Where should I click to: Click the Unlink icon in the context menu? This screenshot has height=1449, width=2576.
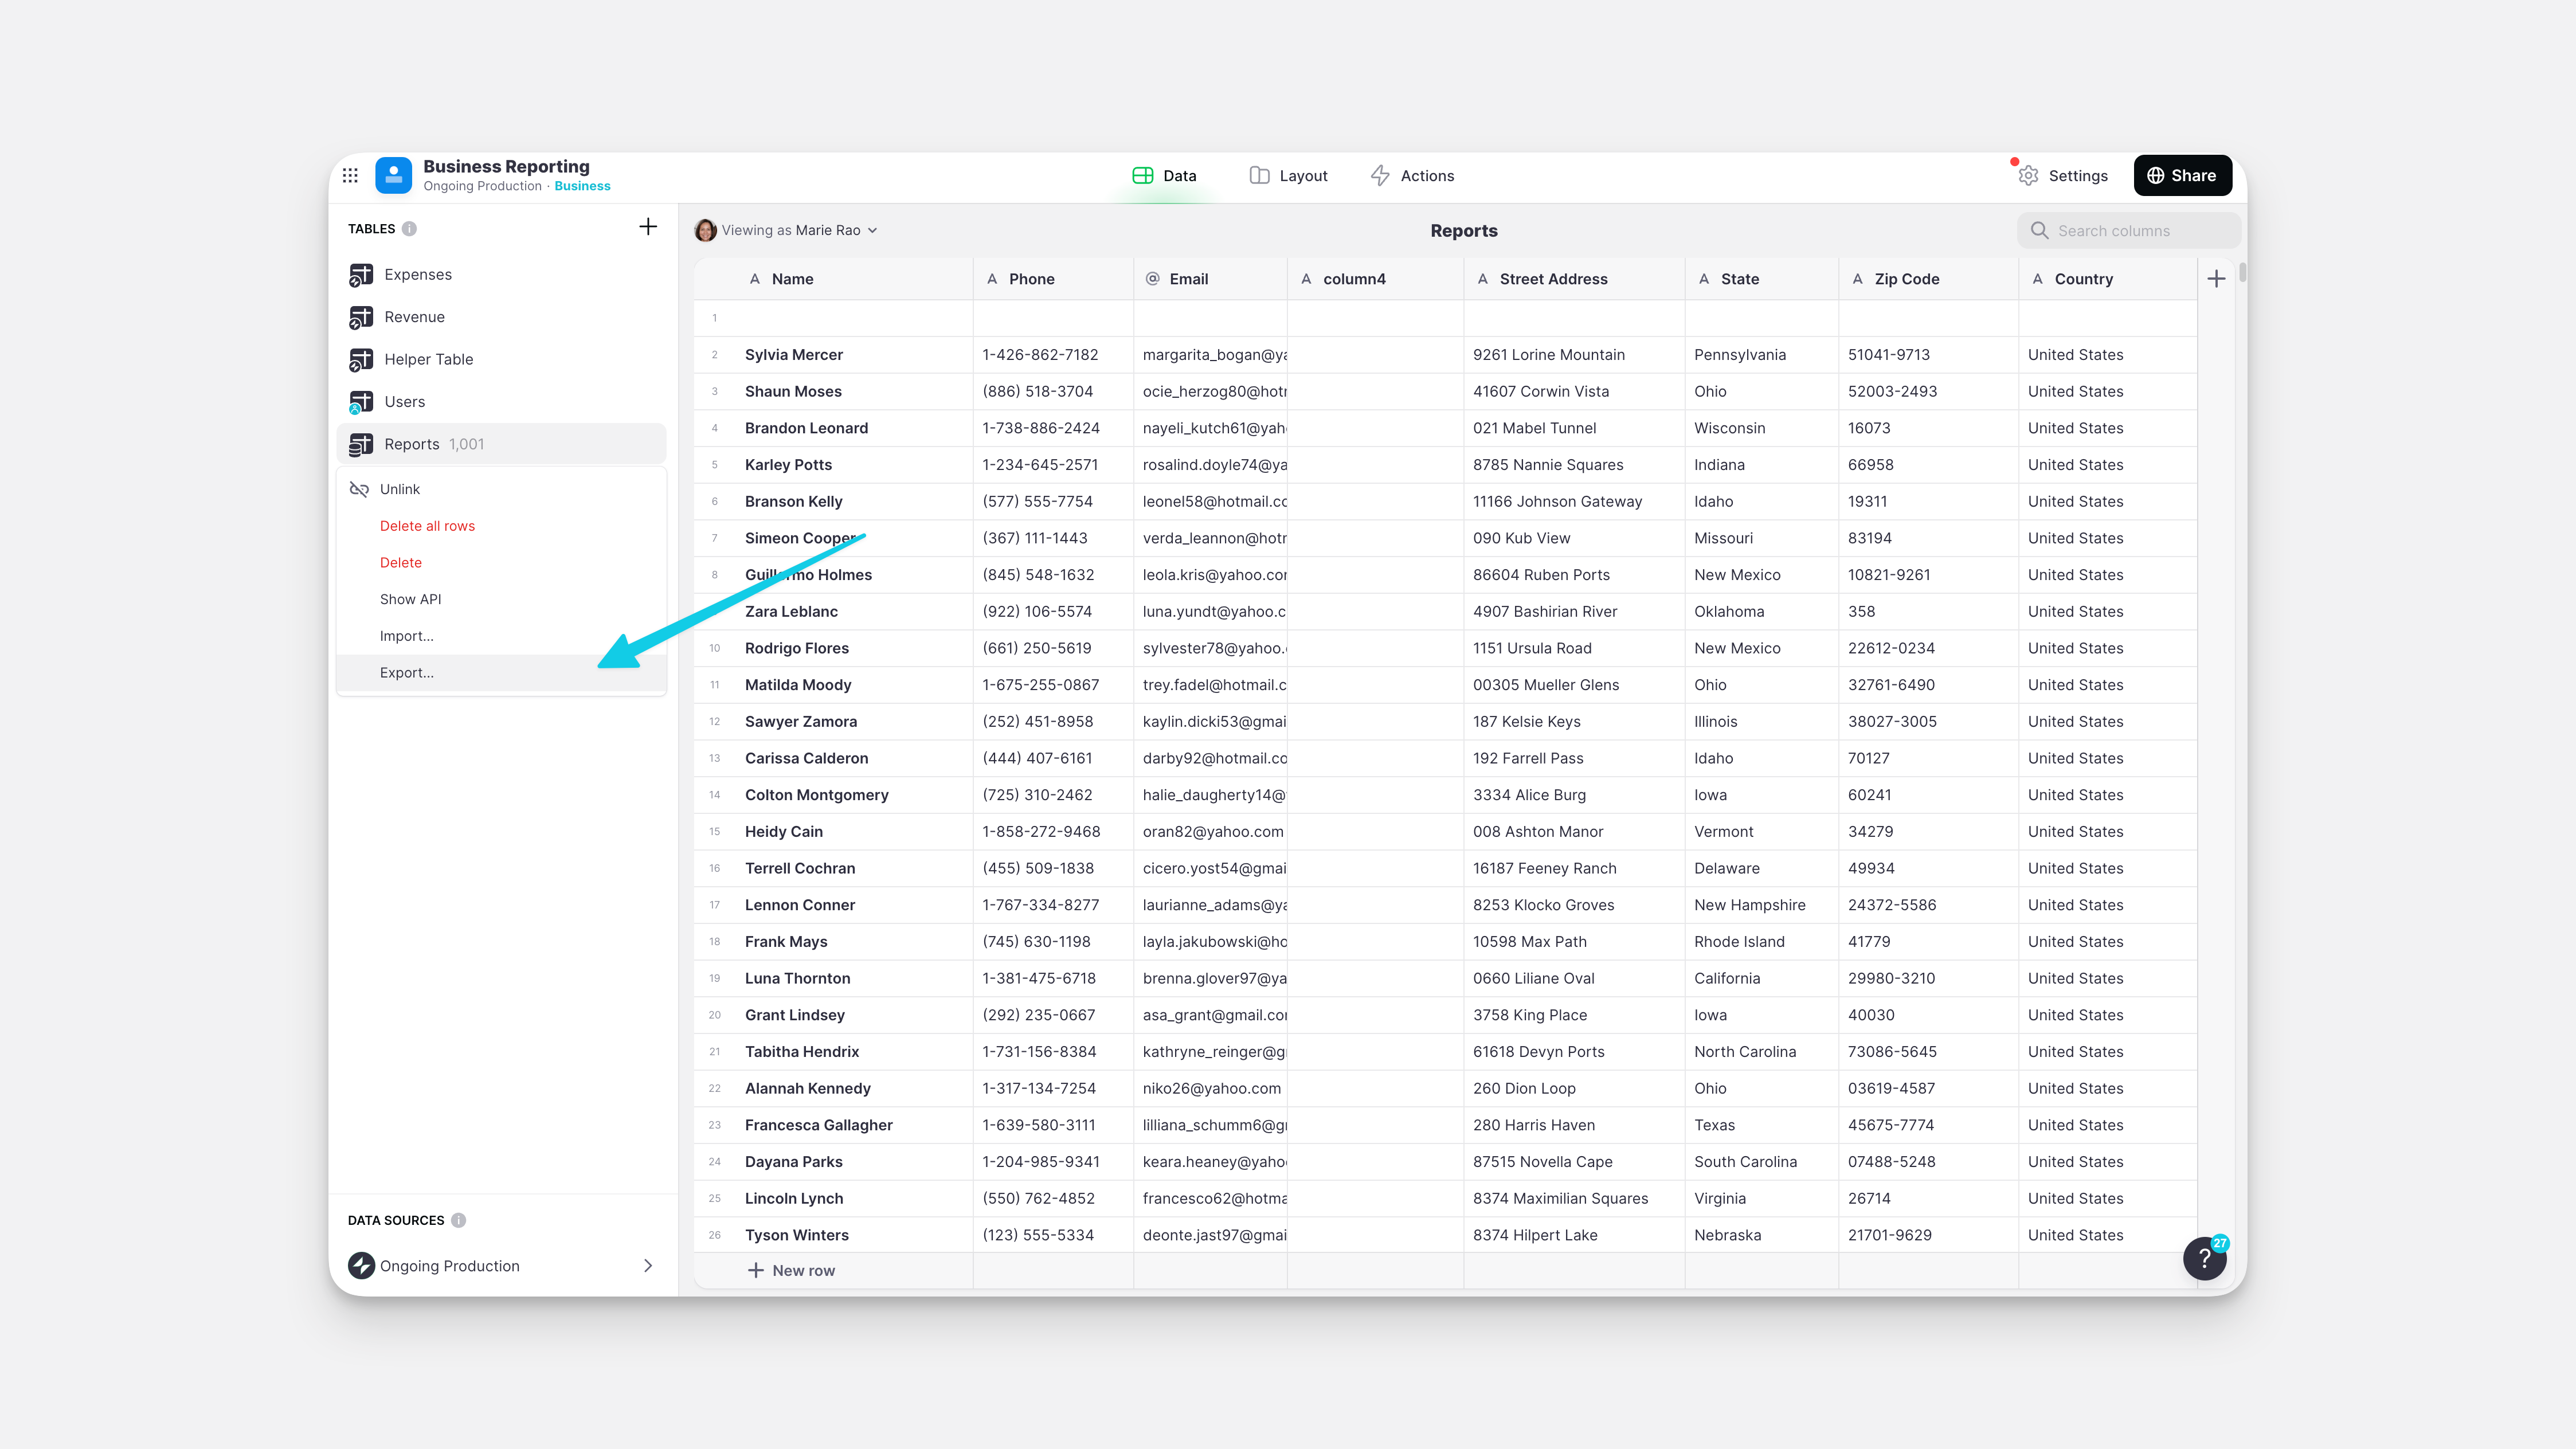click(x=358, y=489)
